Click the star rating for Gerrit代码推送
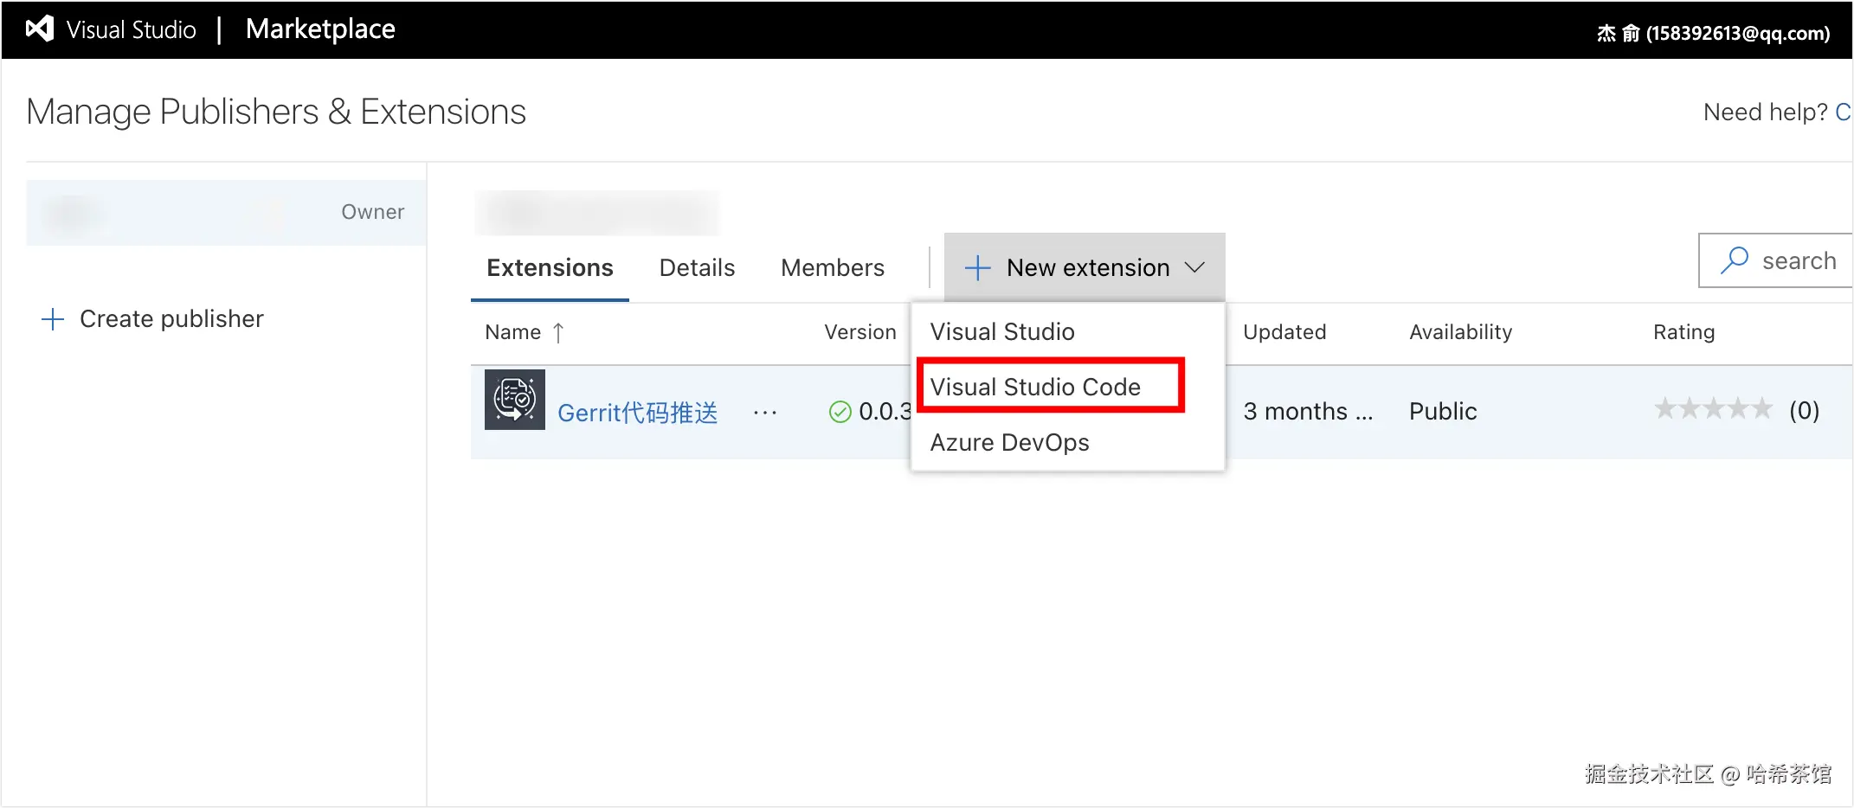 (1713, 409)
